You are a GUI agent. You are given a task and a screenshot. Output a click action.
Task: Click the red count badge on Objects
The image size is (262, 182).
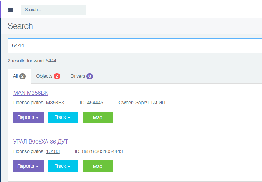(x=57, y=76)
